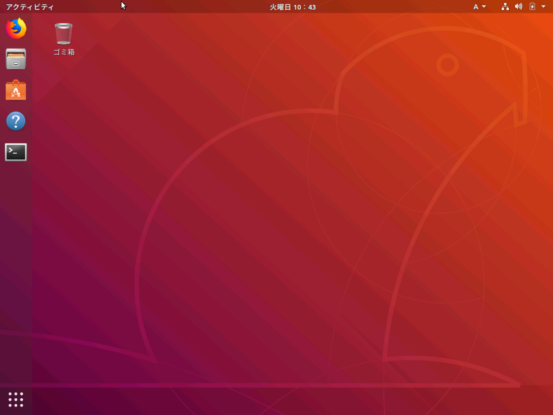Screen dimensions: 553x415
Task: Open the Help icon in the dock
Action: (16, 121)
